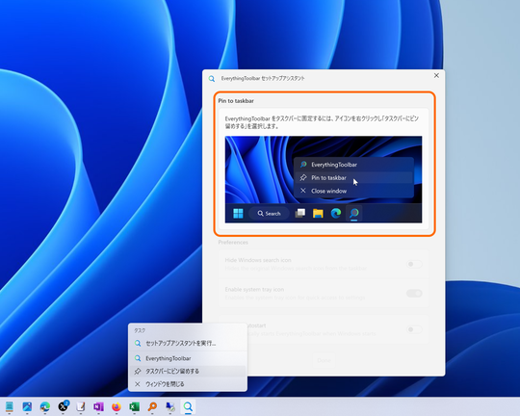Open OneNote from the taskbar
The height and width of the screenshot is (416, 520).
coord(98,406)
